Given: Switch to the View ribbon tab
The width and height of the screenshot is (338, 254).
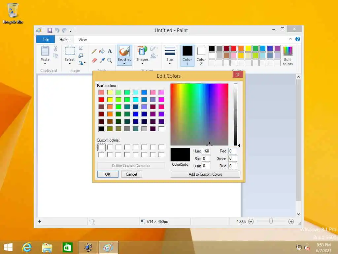Looking at the screenshot, I should [83, 40].
